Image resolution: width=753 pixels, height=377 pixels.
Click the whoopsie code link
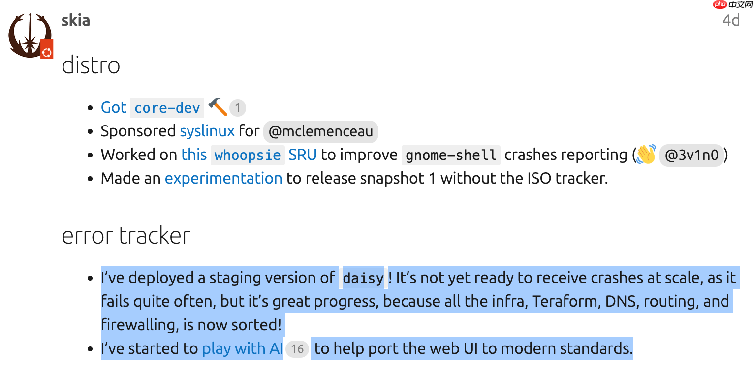[248, 155]
